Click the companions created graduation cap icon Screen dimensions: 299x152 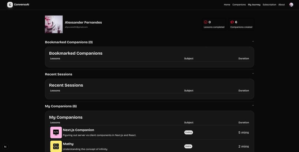[232, 22]
